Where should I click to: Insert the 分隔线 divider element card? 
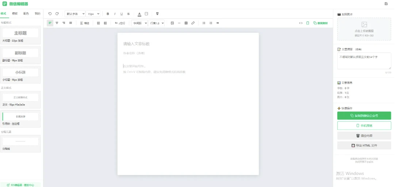click(20, 144)
